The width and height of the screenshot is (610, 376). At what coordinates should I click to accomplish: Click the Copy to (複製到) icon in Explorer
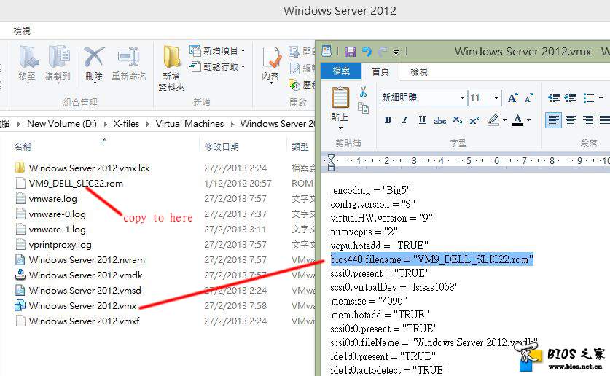pyautogui.click(x=58, y=57)
